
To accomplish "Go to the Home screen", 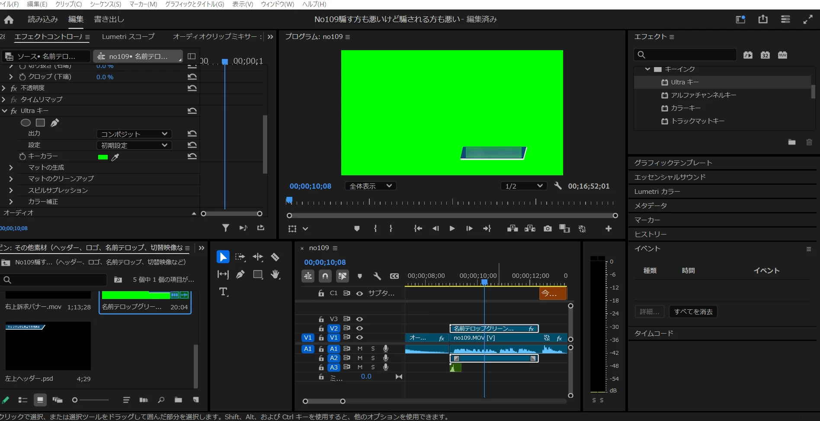I will point(9,19).
